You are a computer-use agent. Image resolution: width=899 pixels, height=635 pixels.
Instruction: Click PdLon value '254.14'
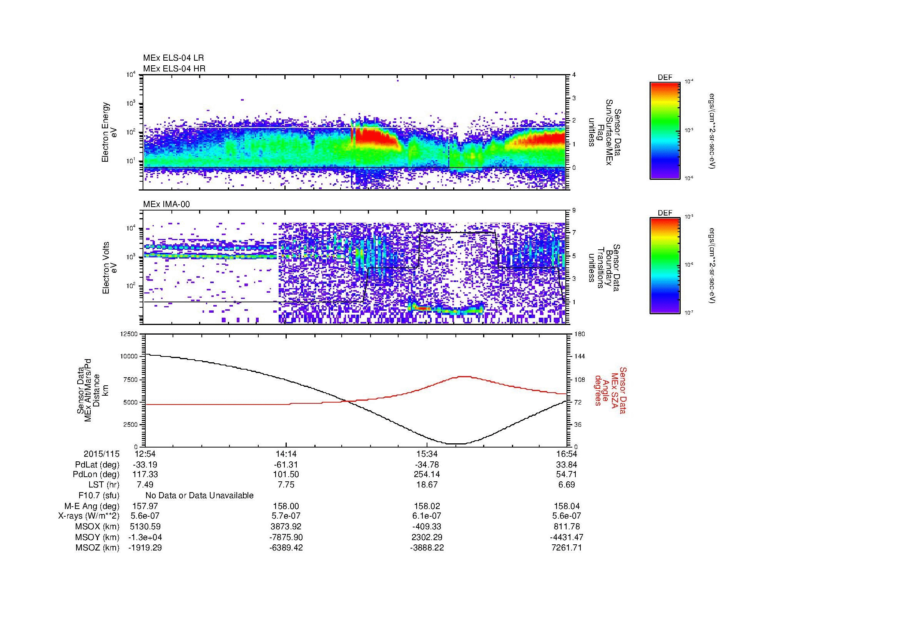[x=427, y=474]
